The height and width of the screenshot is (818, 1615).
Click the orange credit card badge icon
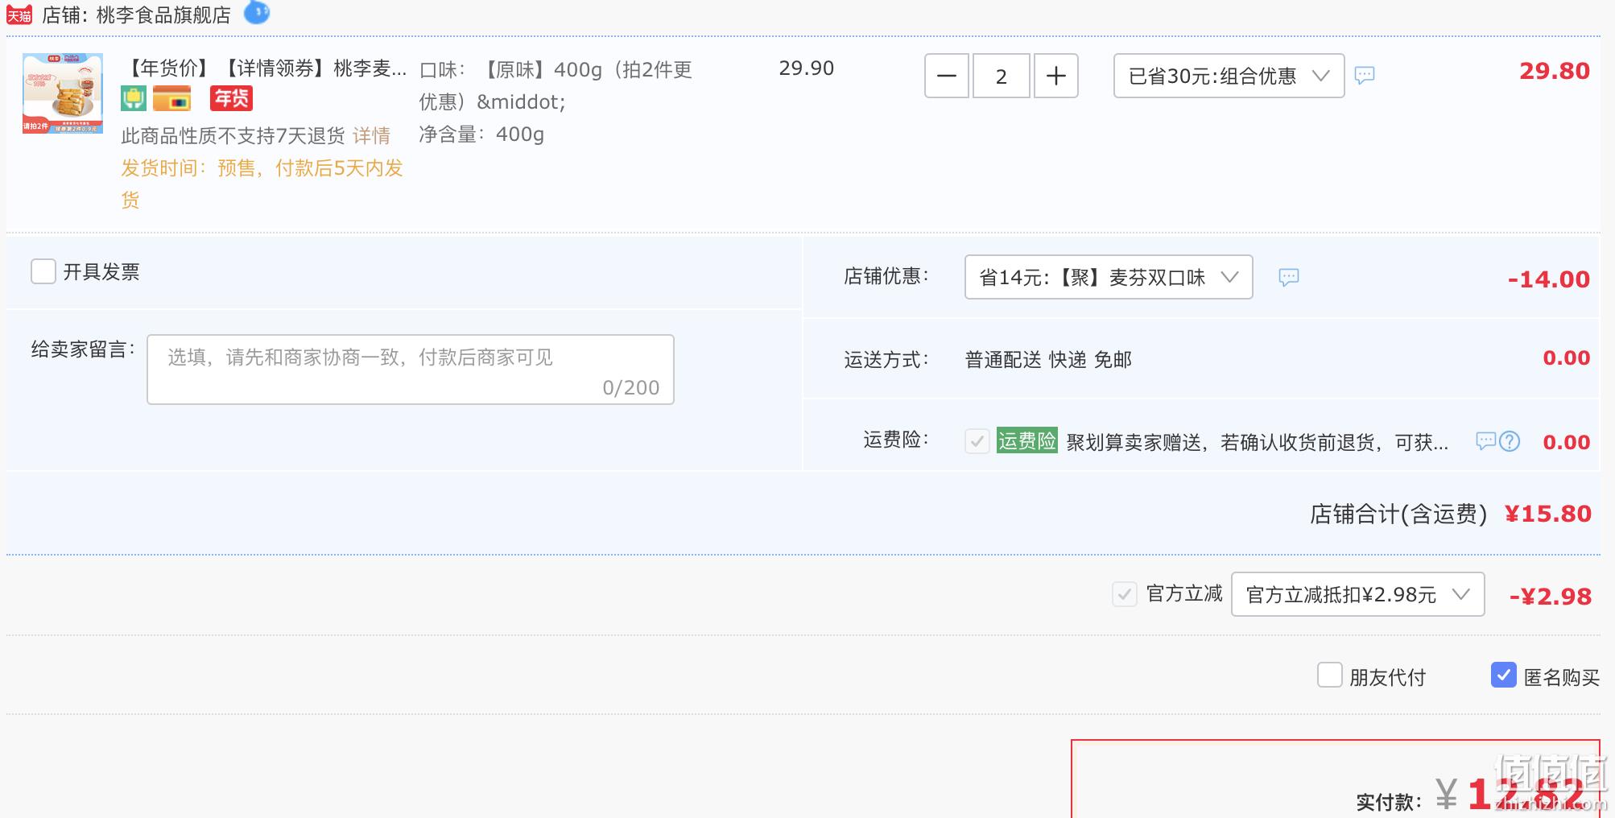[172, 98]
